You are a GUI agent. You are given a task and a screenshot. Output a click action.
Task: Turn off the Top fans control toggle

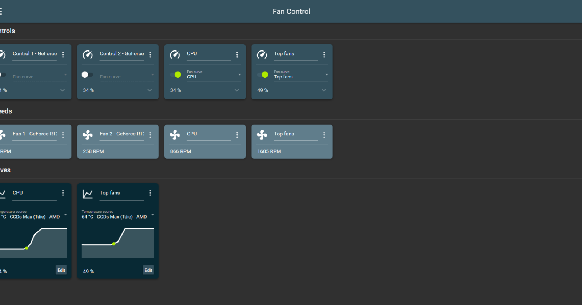coord(263,74)
